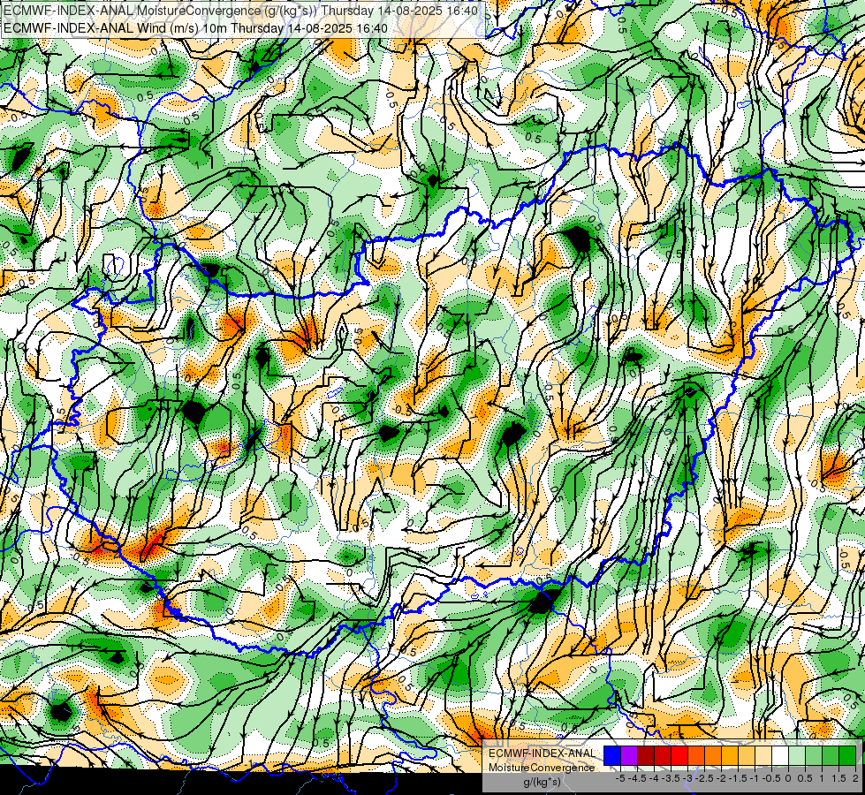
Task: Click the -2.5 tick label on the legend
Action: [704, 778]
